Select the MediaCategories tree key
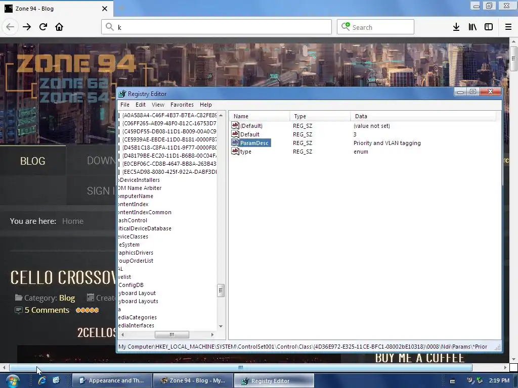 tap(138, 317)
